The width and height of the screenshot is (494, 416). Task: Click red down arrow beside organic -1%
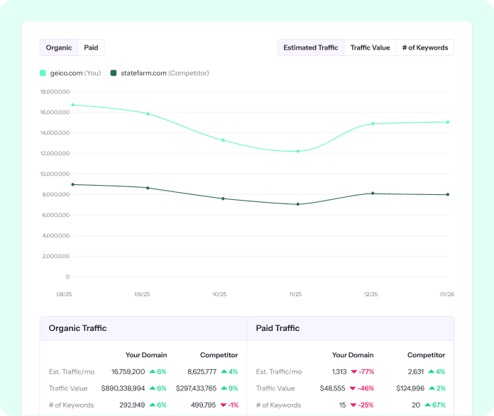pyautogui.click(x=224, y=405)
